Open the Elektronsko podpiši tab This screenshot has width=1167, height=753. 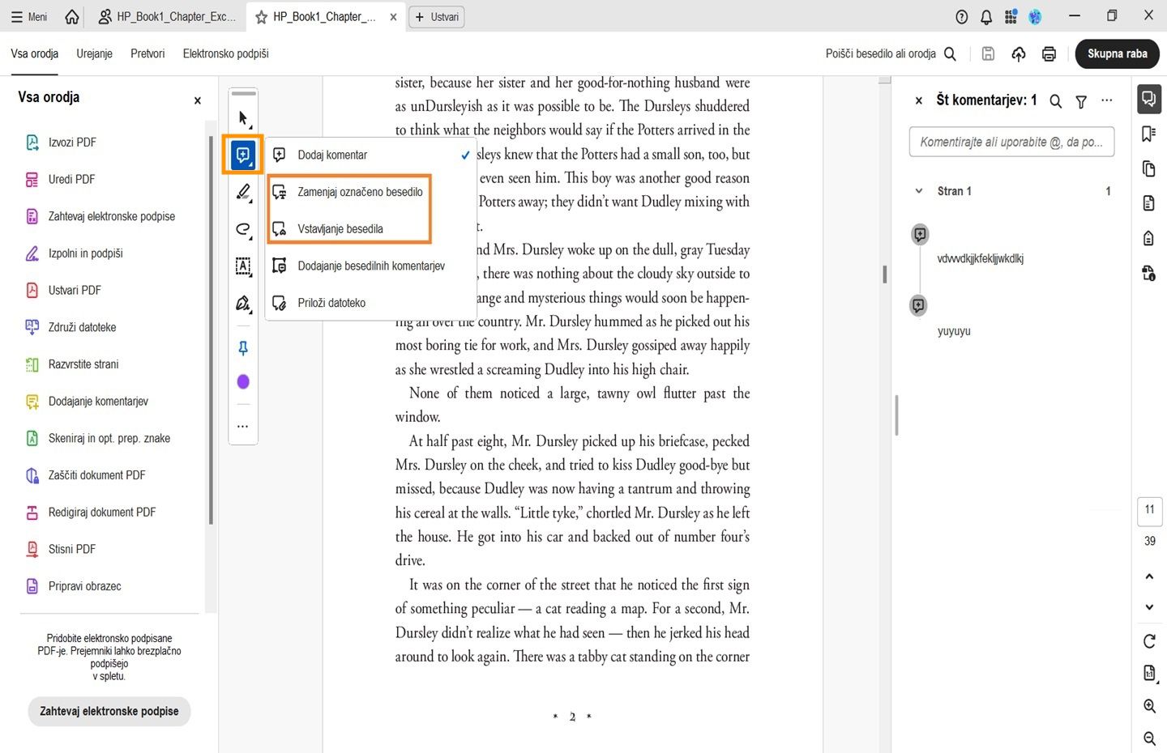tap(226, 53)
